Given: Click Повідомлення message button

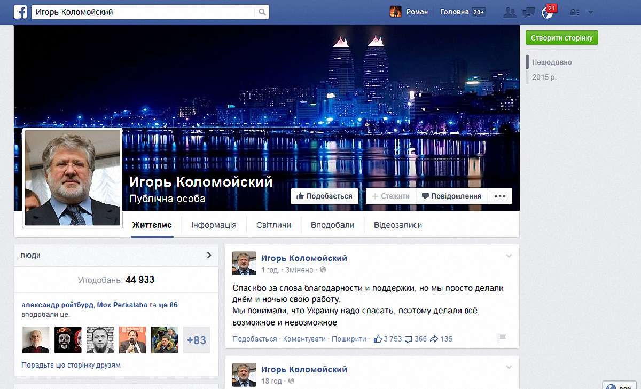Looking at the screenshot, I should (451, 196).
